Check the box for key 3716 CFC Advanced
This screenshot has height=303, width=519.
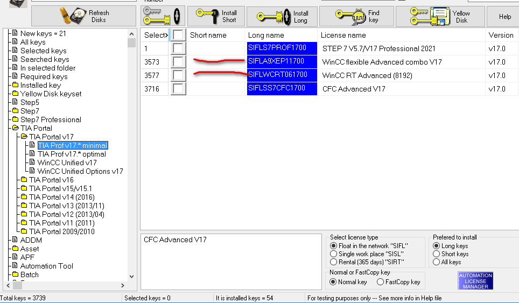[x=178, y=89]
